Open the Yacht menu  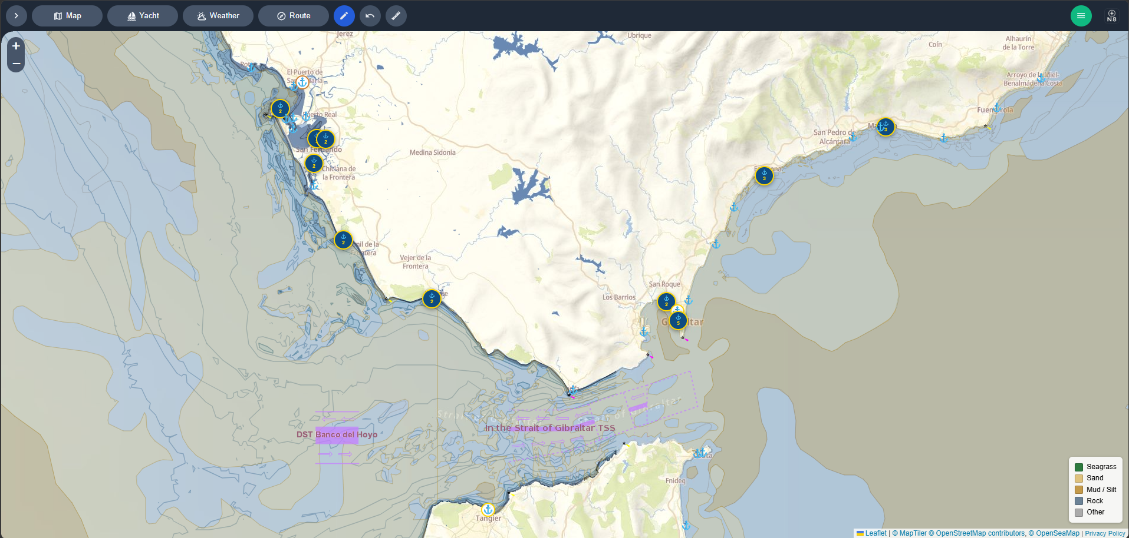pyautogui.click(x=143, y=16)
